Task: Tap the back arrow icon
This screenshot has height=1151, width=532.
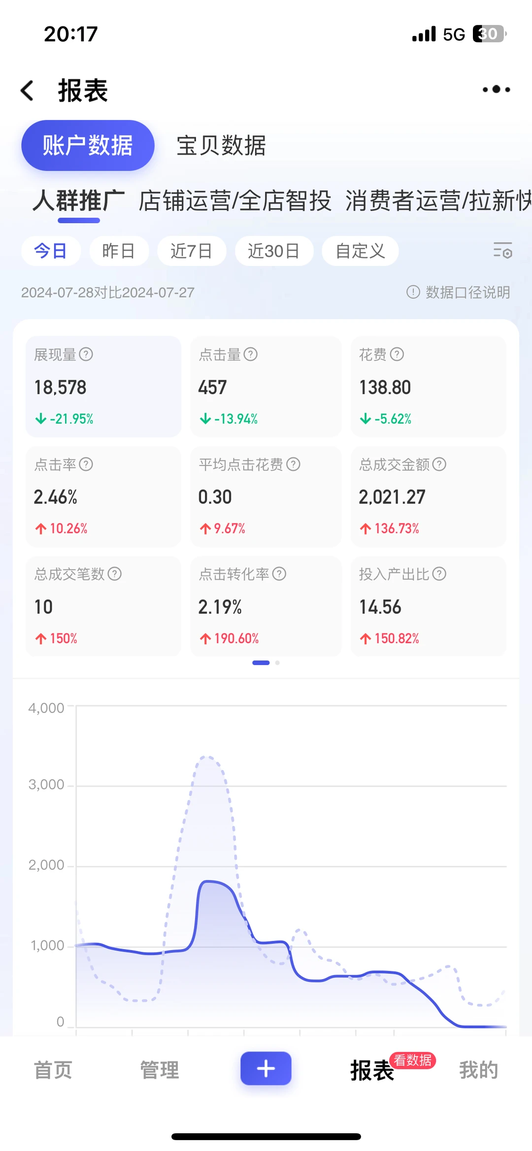Action: pos(28,91)
